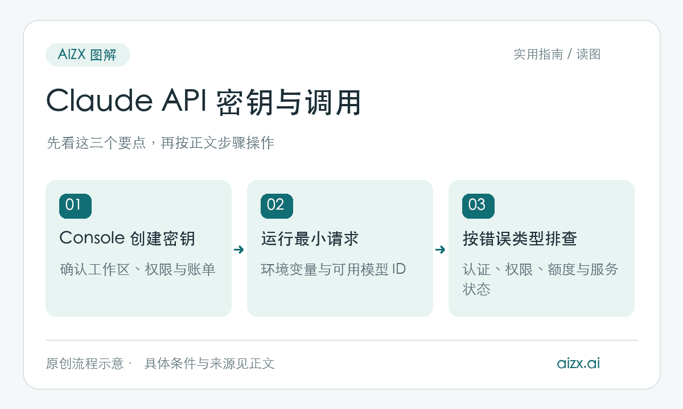Click subtitle 先看这三个要点，再按正文步骤操作
Screen dimensions: 683x409
[x=160, y=143]
